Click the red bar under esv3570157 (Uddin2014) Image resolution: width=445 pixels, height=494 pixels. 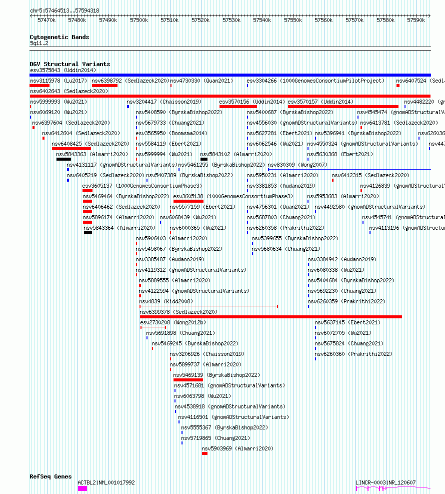point(343,107)
